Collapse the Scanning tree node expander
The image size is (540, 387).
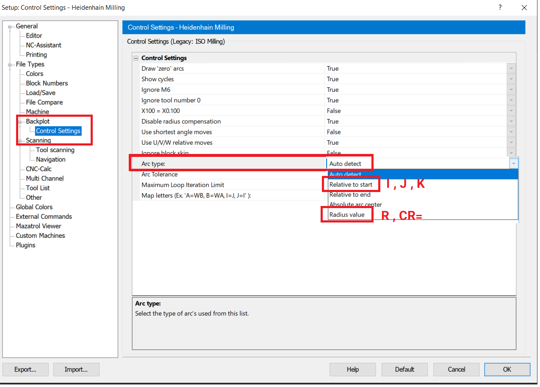(x=20, y=141)
